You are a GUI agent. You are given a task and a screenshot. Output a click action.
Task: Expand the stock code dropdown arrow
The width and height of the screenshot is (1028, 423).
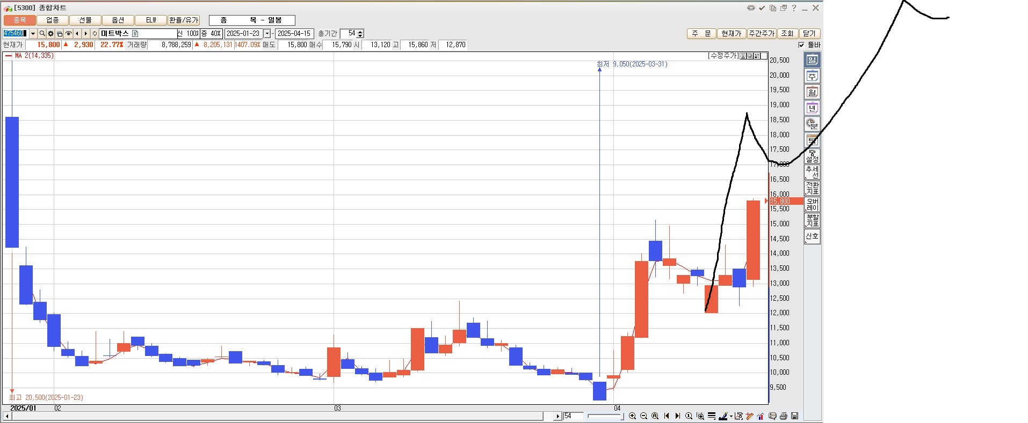(33, 34)
